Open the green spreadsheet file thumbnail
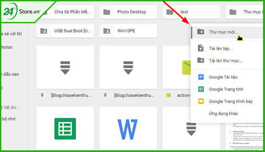This screenshot has height=152, width=265. (x=65, y=129)
